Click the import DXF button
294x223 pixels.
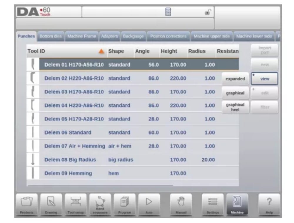point(265,51)
